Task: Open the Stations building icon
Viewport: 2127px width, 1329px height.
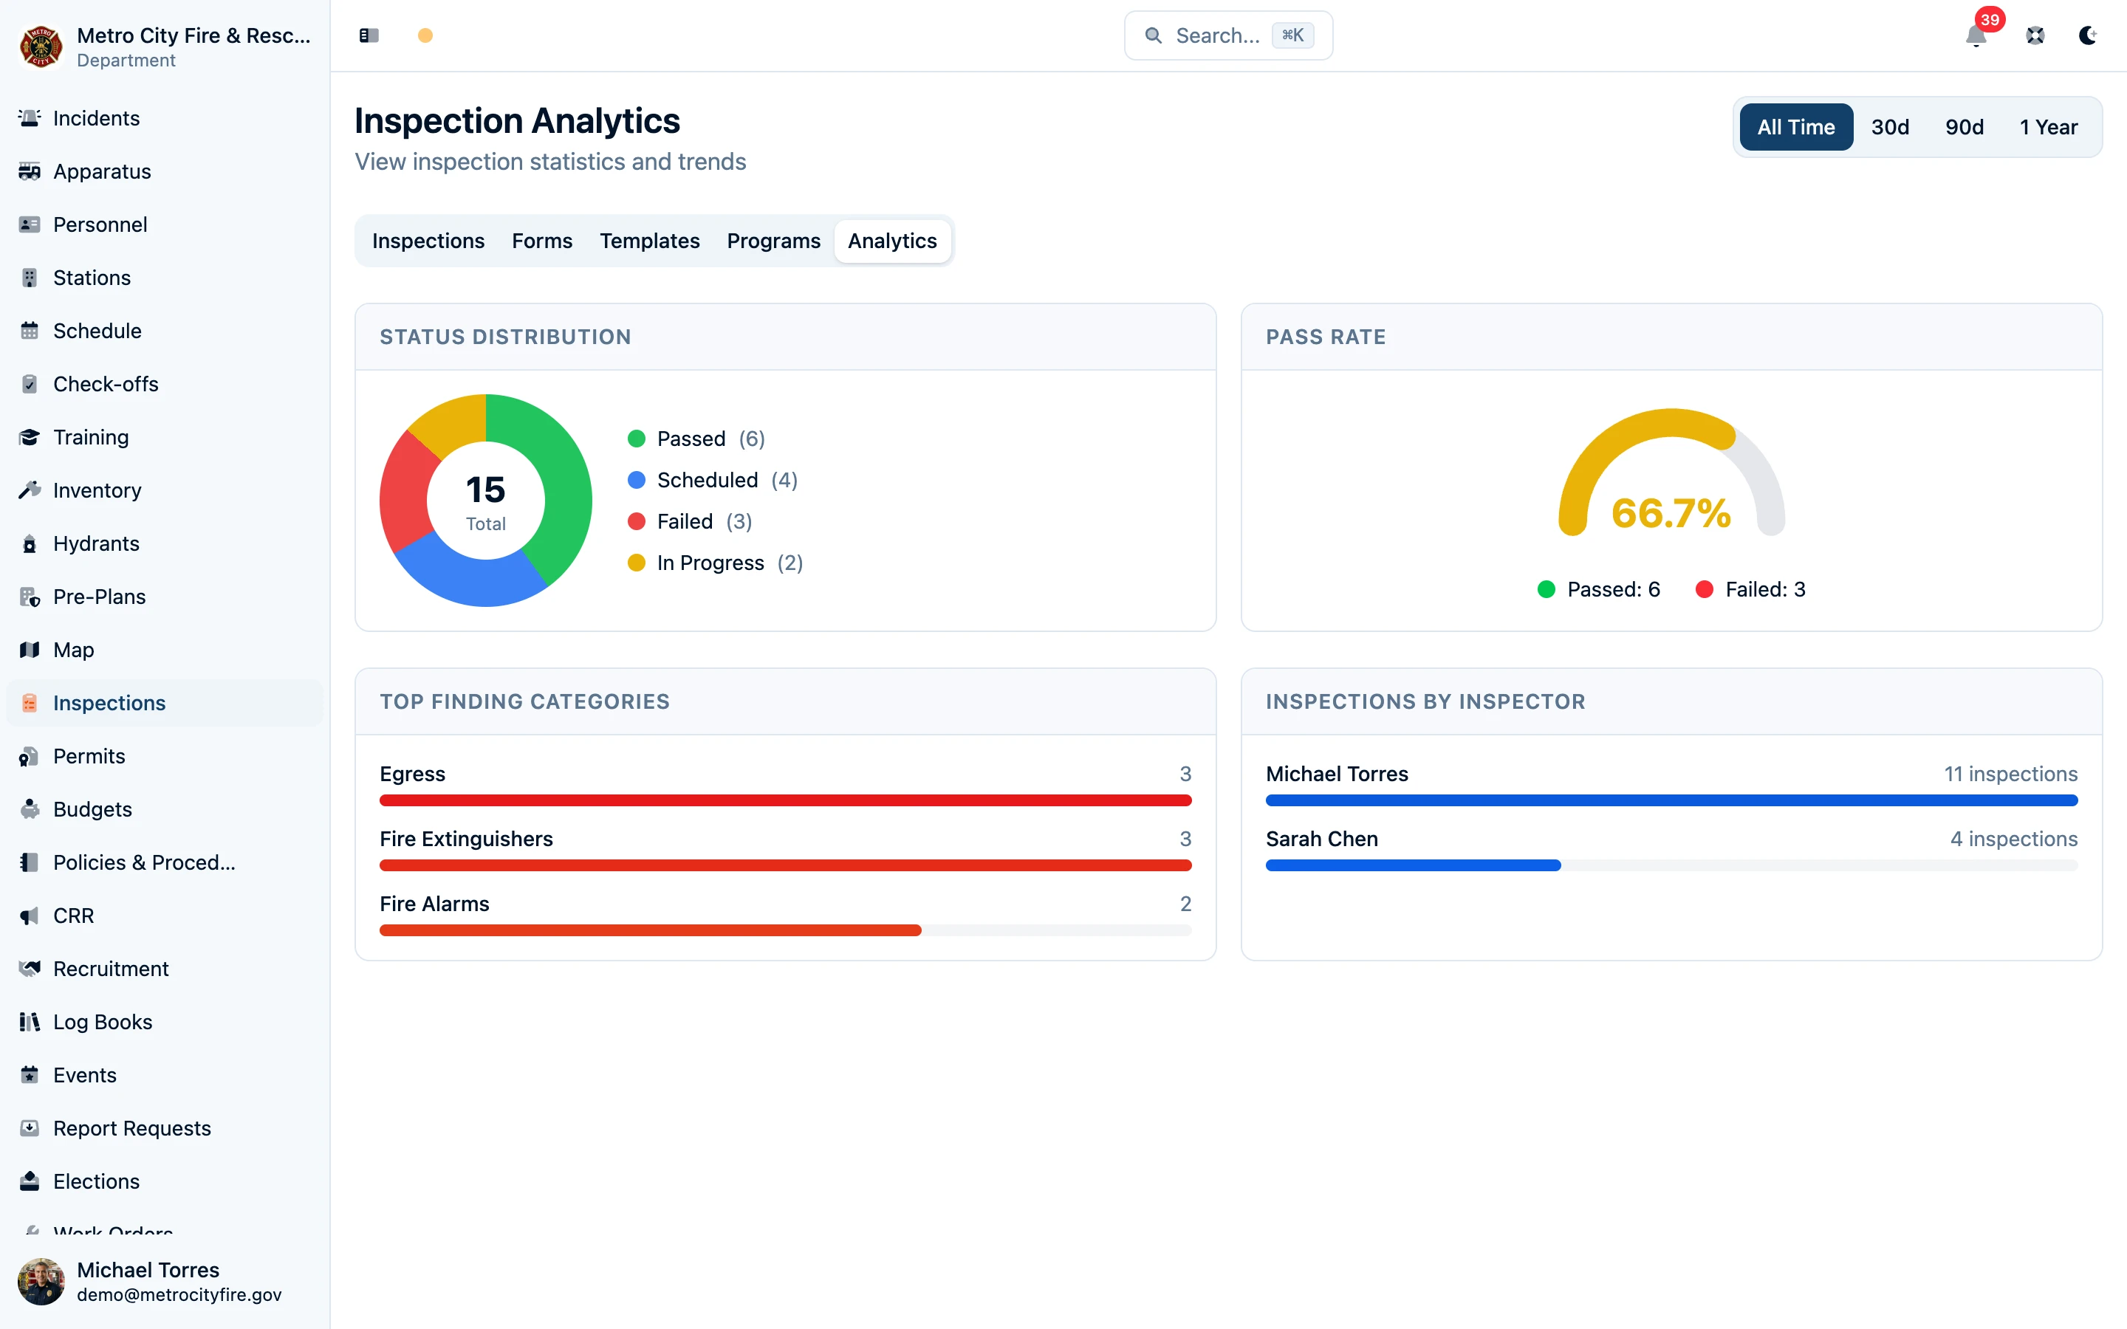Action: point(29,278)
